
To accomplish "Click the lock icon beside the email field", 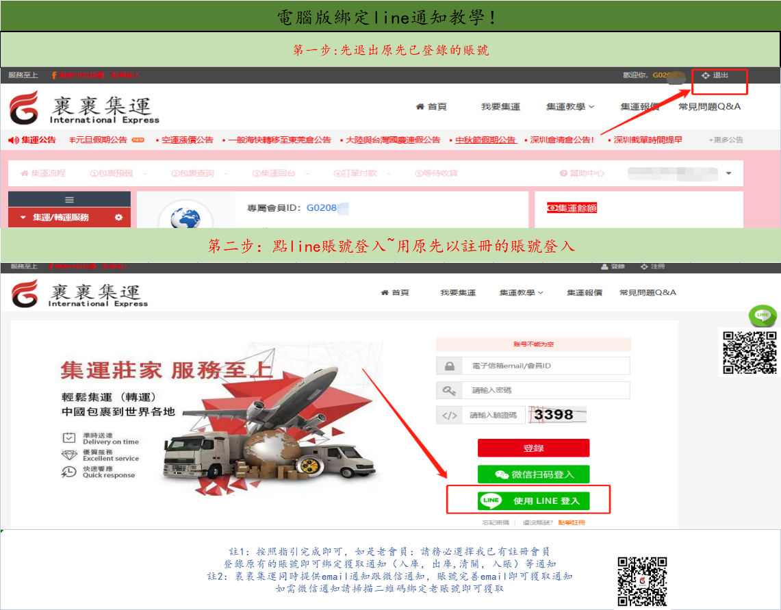I will tap(449, 366).
